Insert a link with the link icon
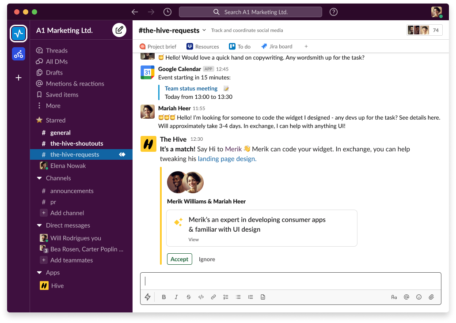This screenshot has width=456, height=323. click(213, 297)
